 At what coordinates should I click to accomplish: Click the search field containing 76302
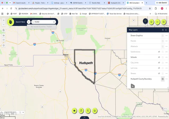pyautogui.click(x=44, y=22)
